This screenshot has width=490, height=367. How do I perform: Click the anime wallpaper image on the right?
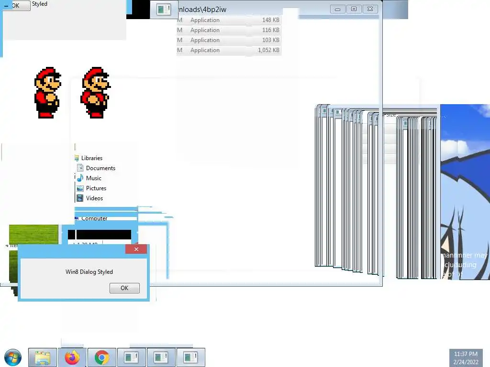tap(465, 192)
